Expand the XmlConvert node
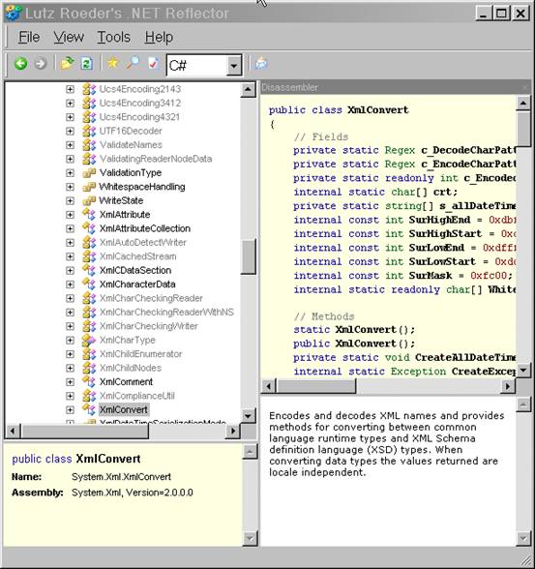The width and height of the screenshot is (535, 569). tap(70, 410)
